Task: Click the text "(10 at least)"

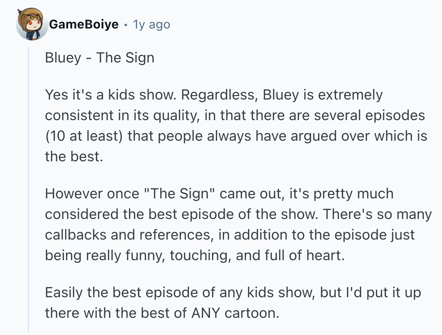Action: coord(84,136)
